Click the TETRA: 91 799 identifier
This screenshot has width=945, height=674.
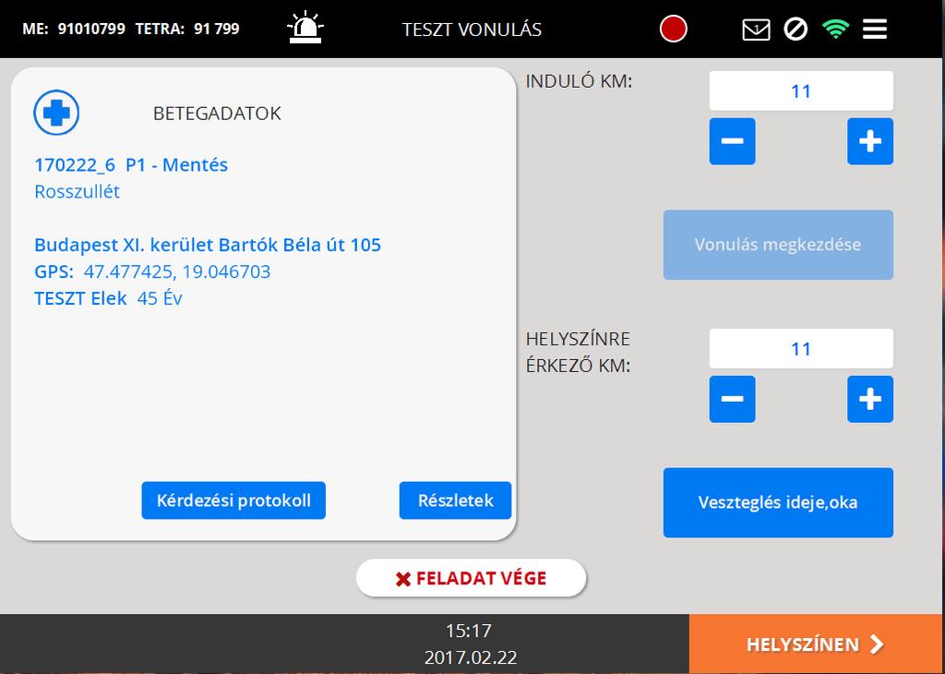(187, 29)
